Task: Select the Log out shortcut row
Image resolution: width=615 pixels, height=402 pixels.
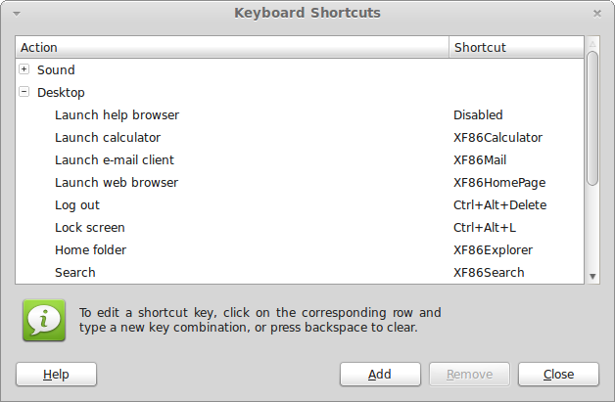Action: (x=77, y=205)
